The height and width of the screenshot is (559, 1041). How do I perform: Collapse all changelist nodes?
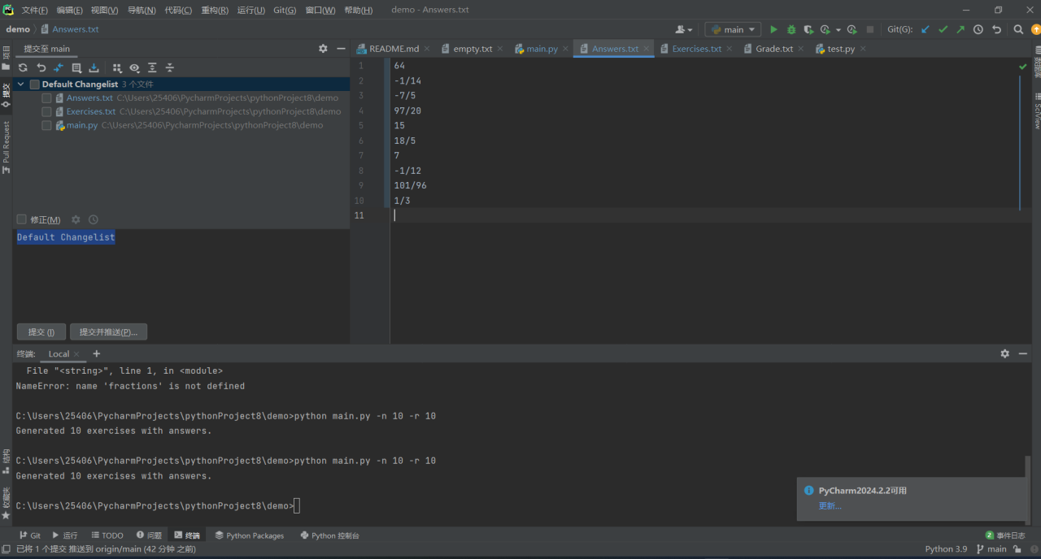(x=170, y=68)
